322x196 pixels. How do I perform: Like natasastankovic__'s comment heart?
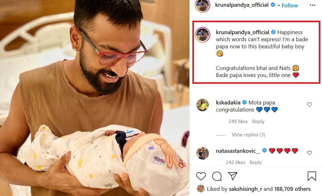coord(309,153)
